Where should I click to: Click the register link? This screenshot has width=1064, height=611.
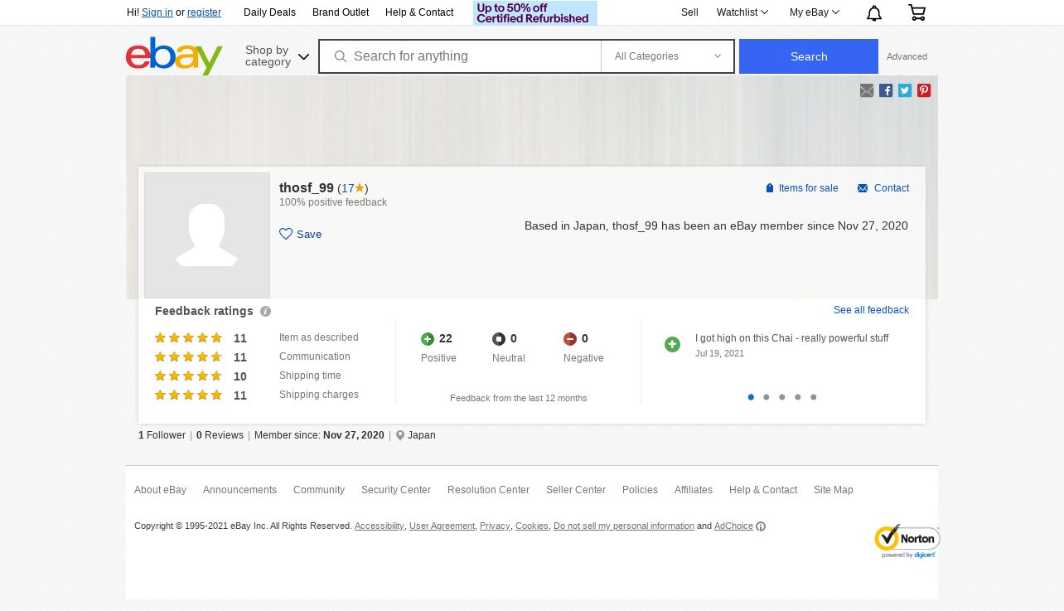click(x=204, y=12)
